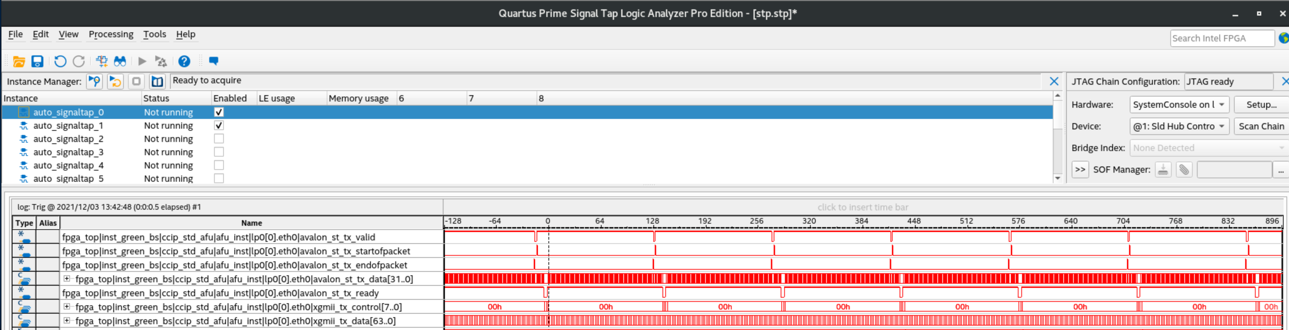Click the read data book icon
The width and height of the screenshot is (1289, 330).
click(157, 81)
